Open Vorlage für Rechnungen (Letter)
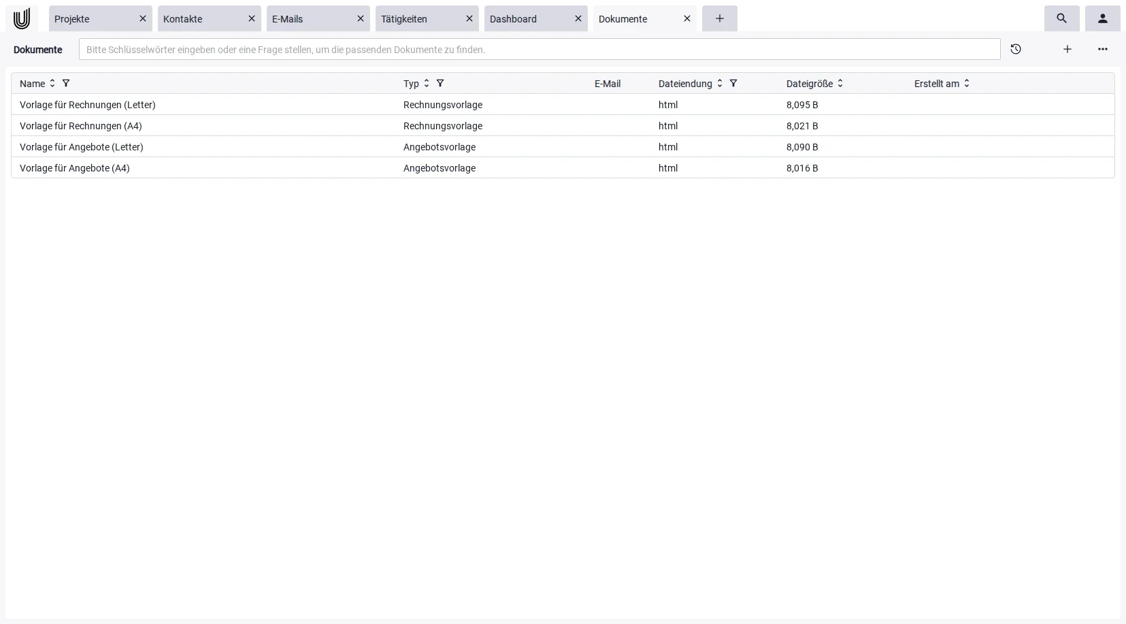1126x624 pixels. 563,105
